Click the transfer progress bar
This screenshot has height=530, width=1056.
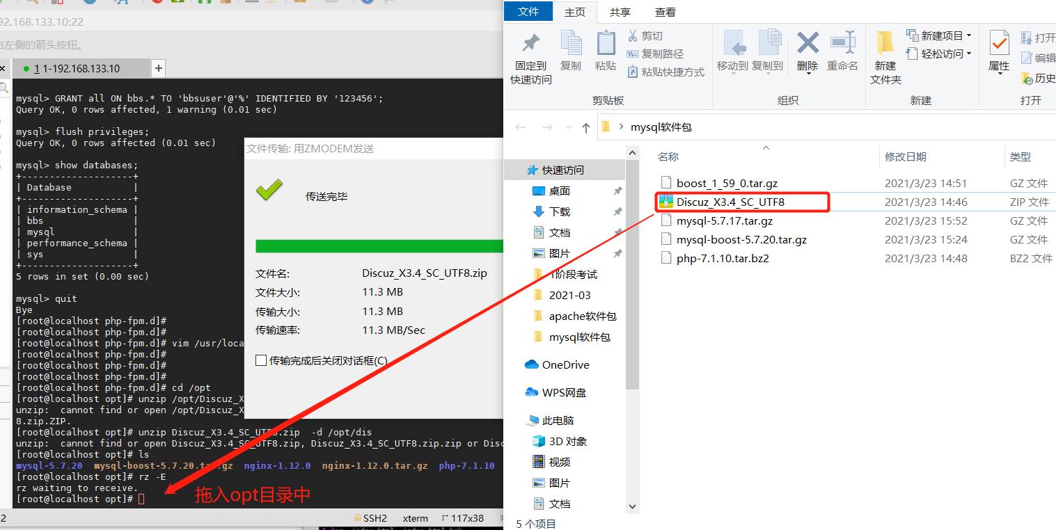(379, 246)
